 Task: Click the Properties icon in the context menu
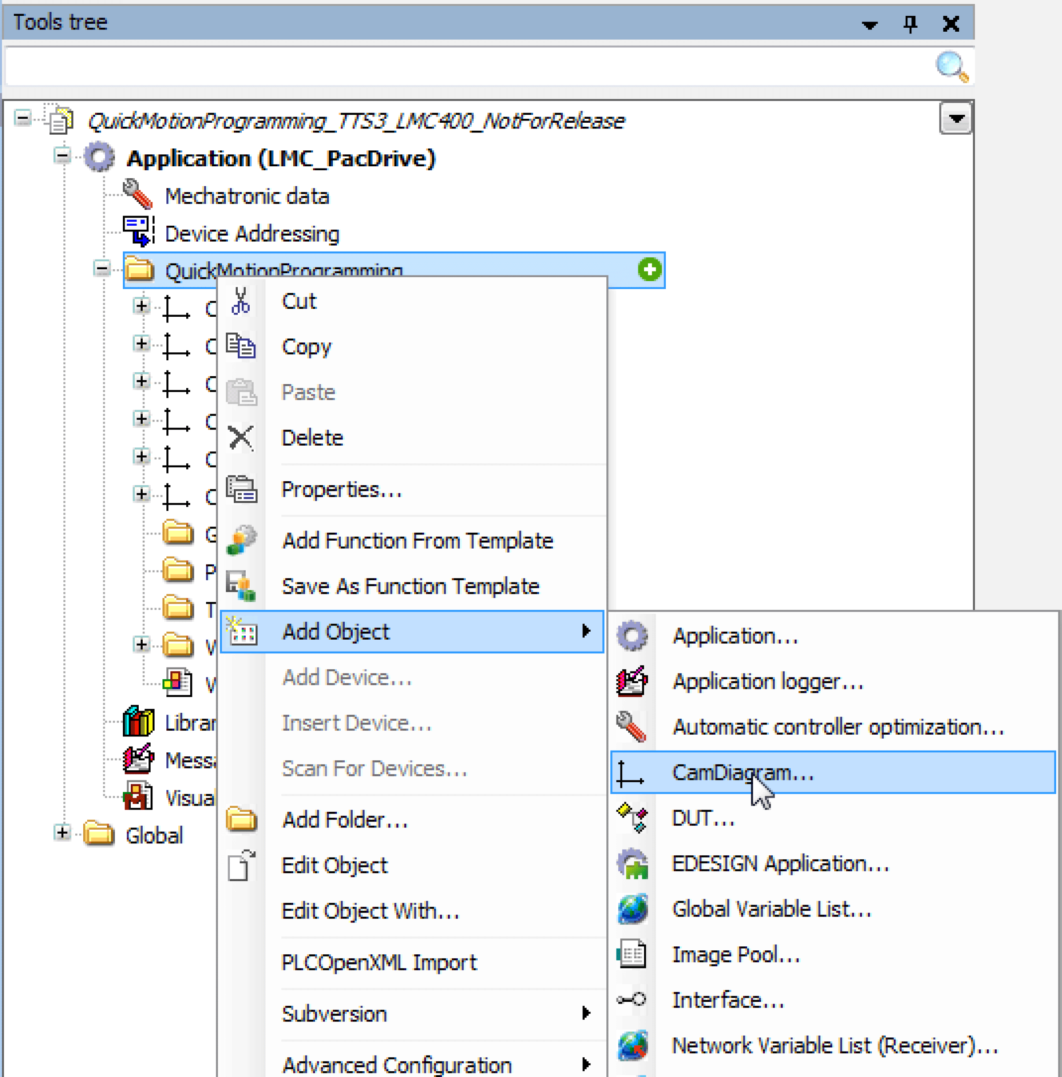[x=242, y=489]
